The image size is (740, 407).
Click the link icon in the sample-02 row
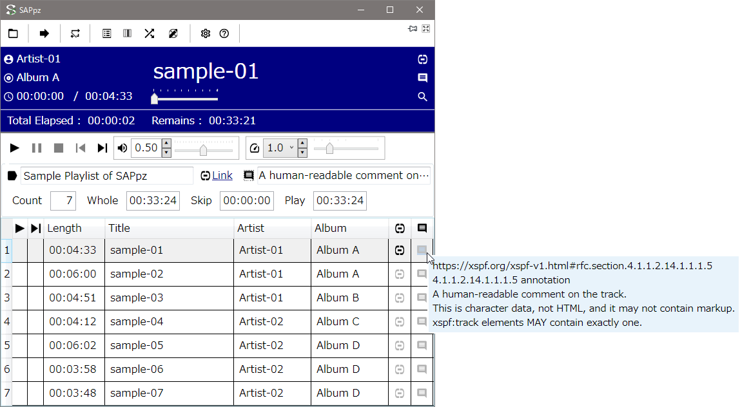[400, 274]
